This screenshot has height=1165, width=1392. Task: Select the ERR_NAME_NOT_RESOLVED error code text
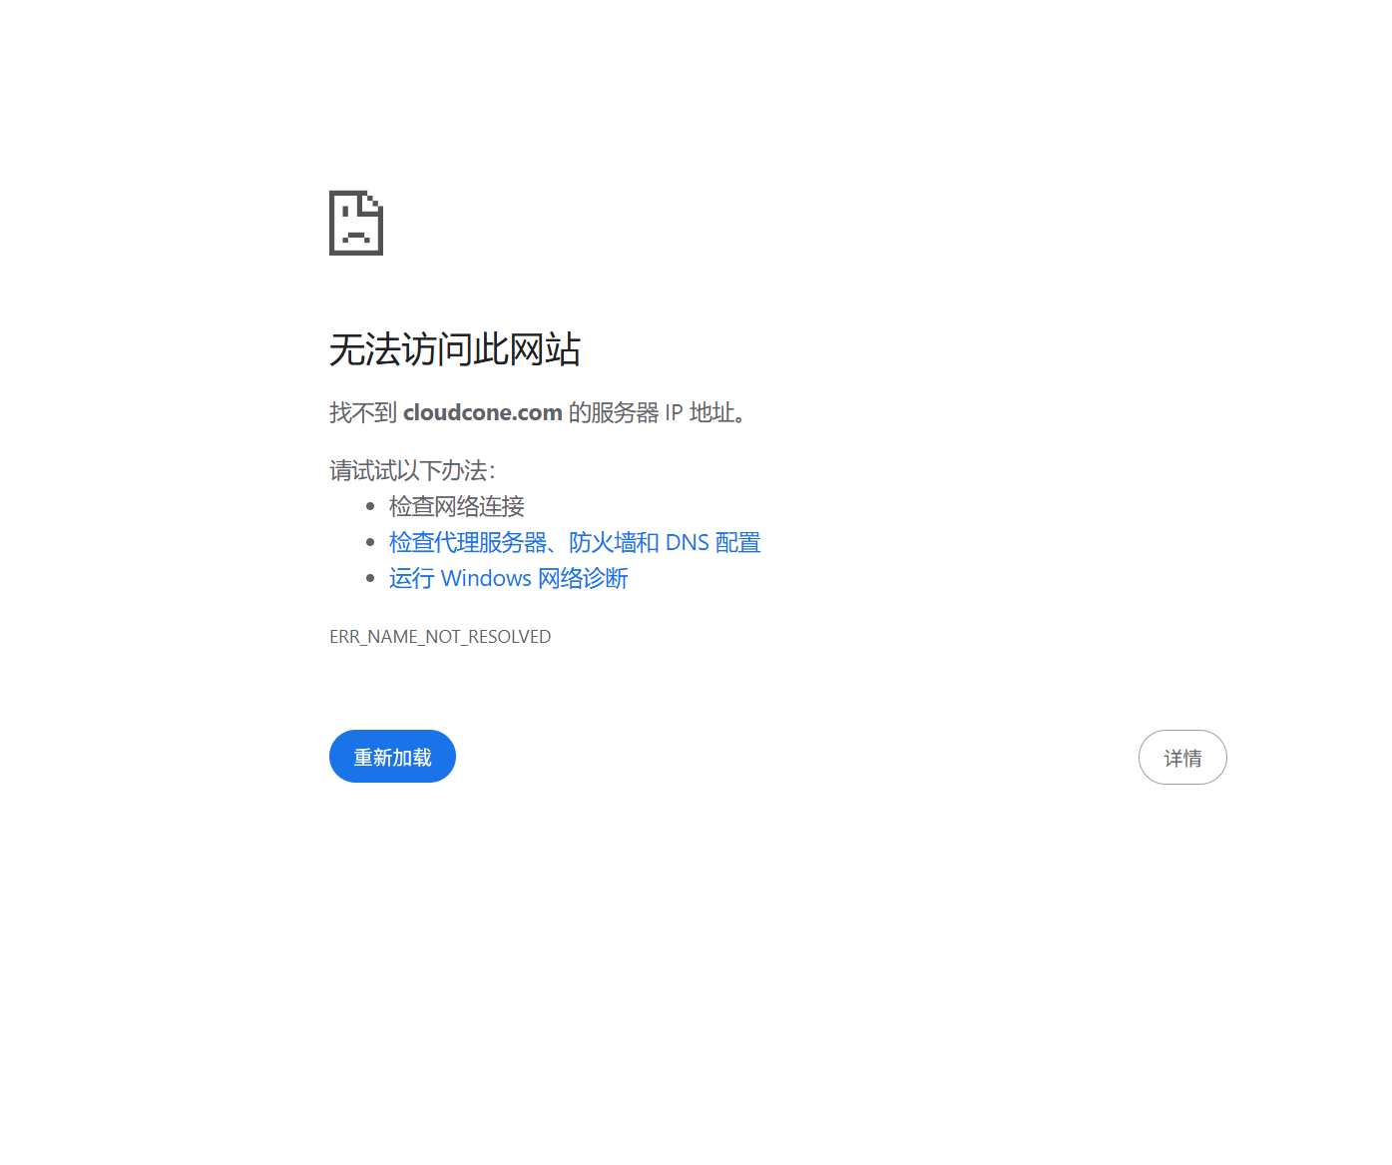pos(440,637)
